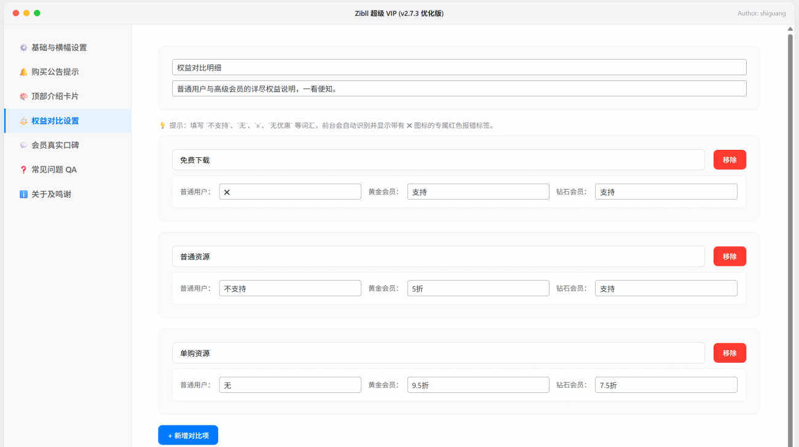Click the palette icon beside 顶部介绍卡片
799x447 pixels.
pos(23,96)
